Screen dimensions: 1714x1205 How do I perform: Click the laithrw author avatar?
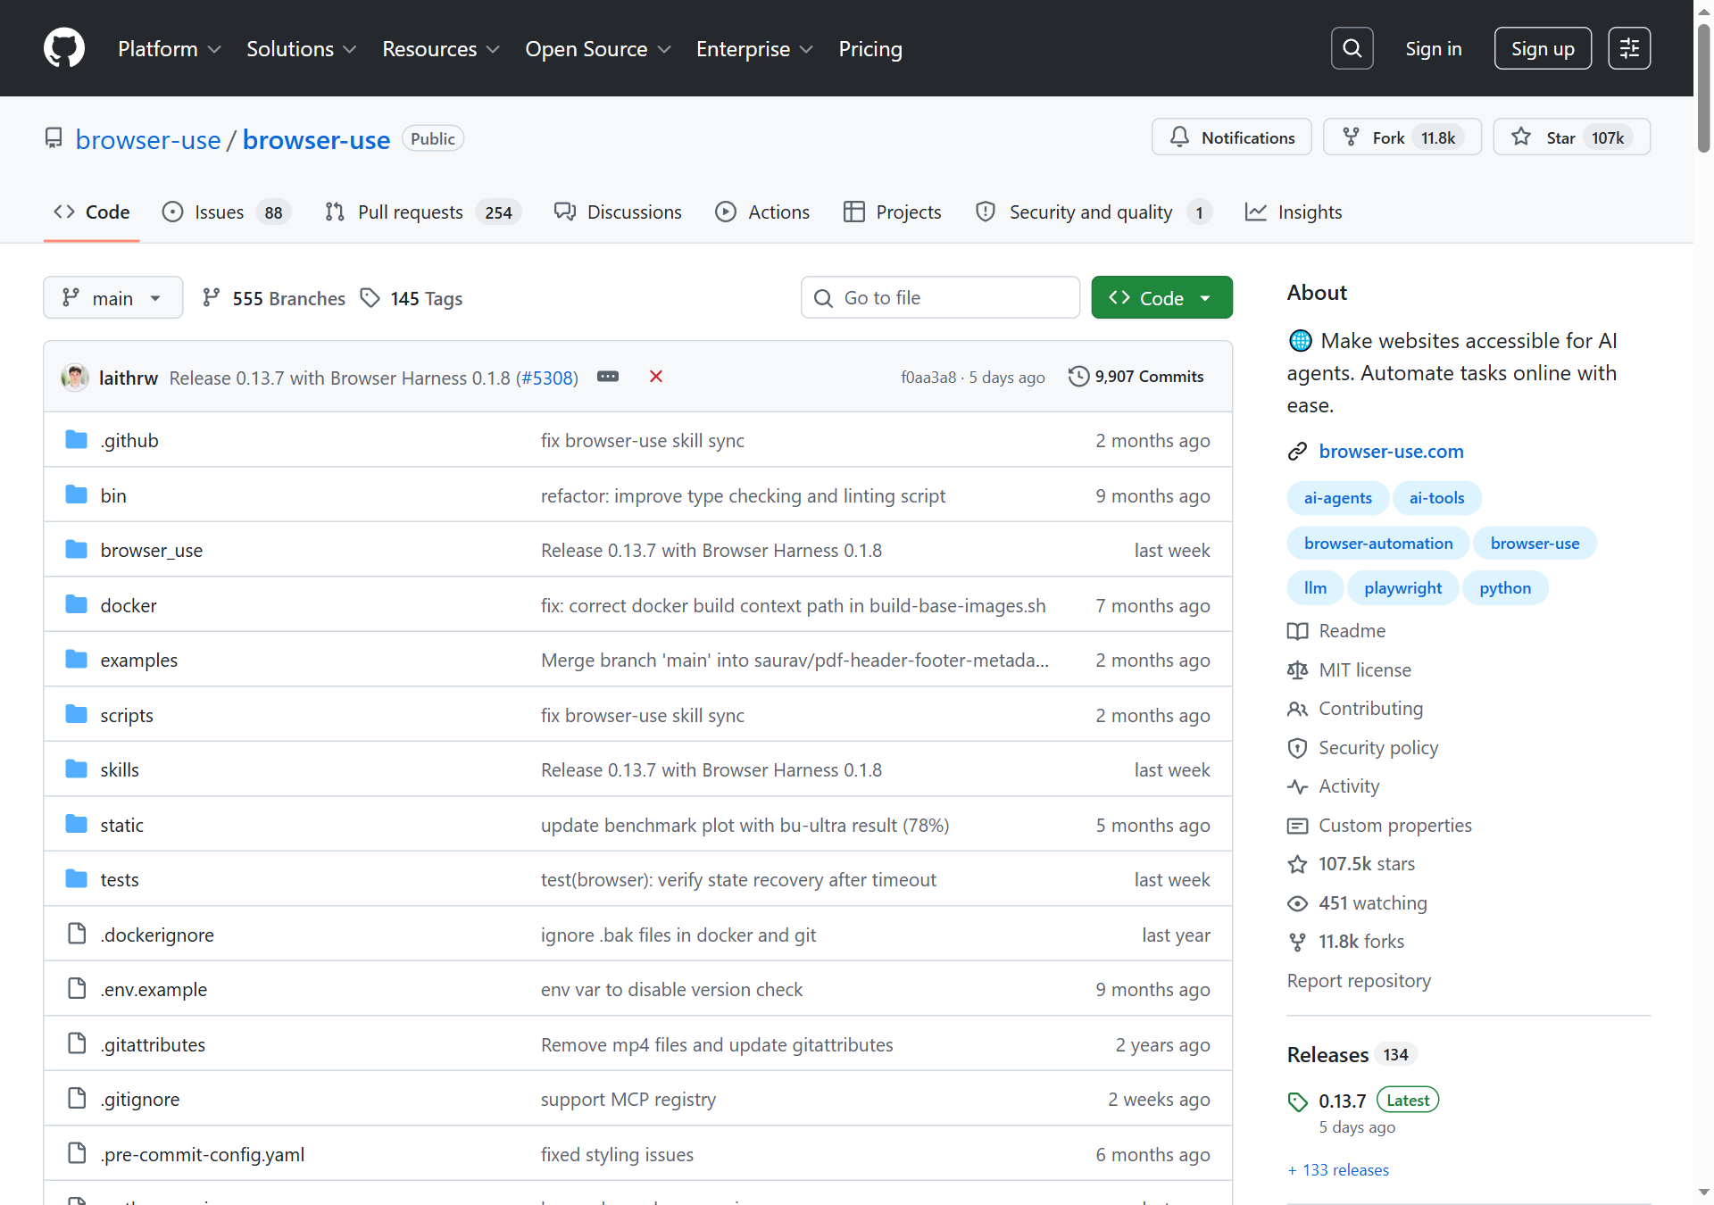click(x=75, y=378)
